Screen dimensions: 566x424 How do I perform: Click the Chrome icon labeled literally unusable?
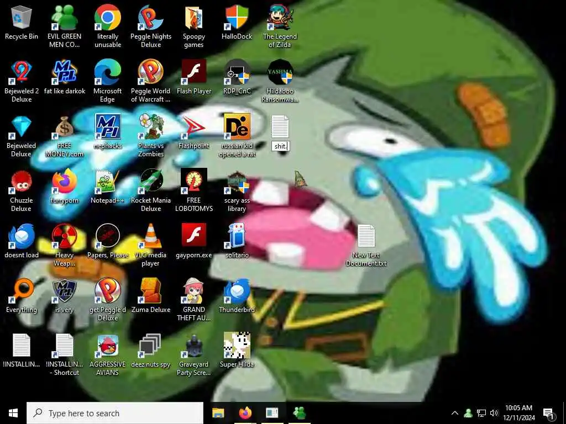tap(108, 17)
